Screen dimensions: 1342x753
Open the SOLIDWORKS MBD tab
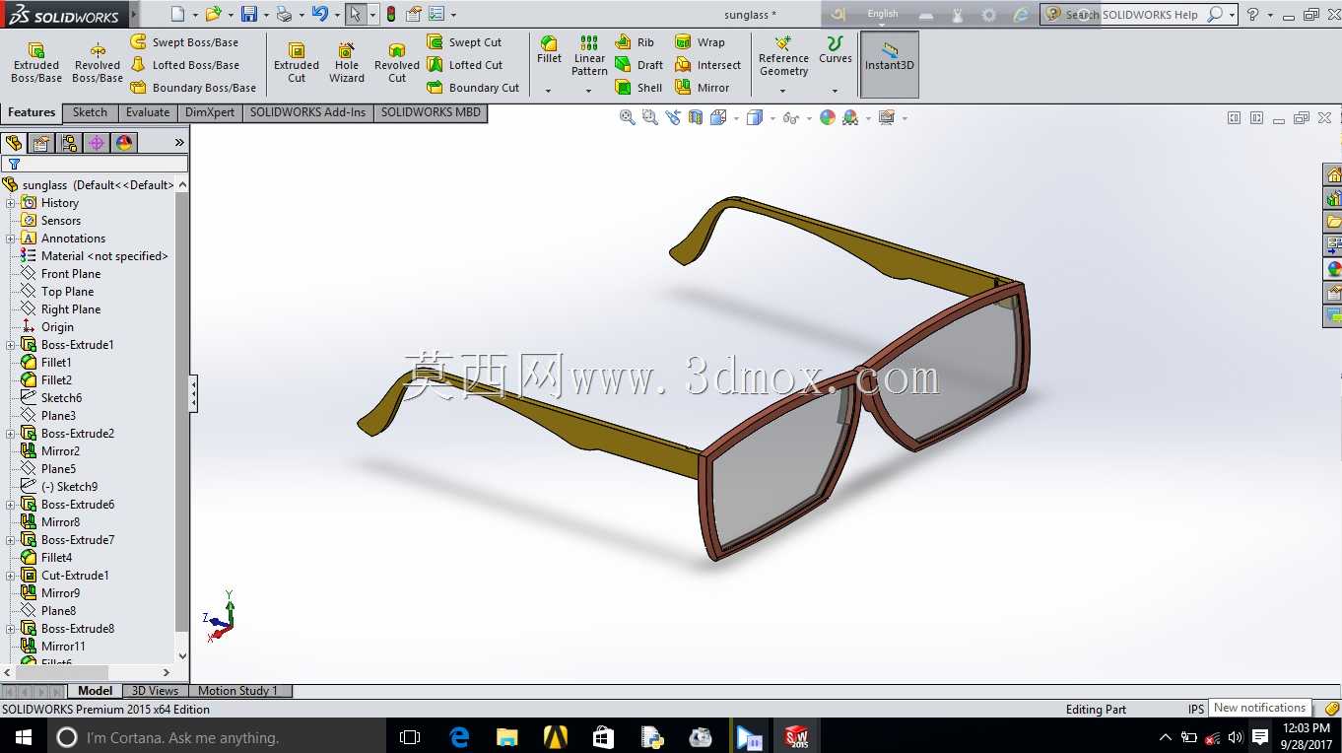point(431,112)
